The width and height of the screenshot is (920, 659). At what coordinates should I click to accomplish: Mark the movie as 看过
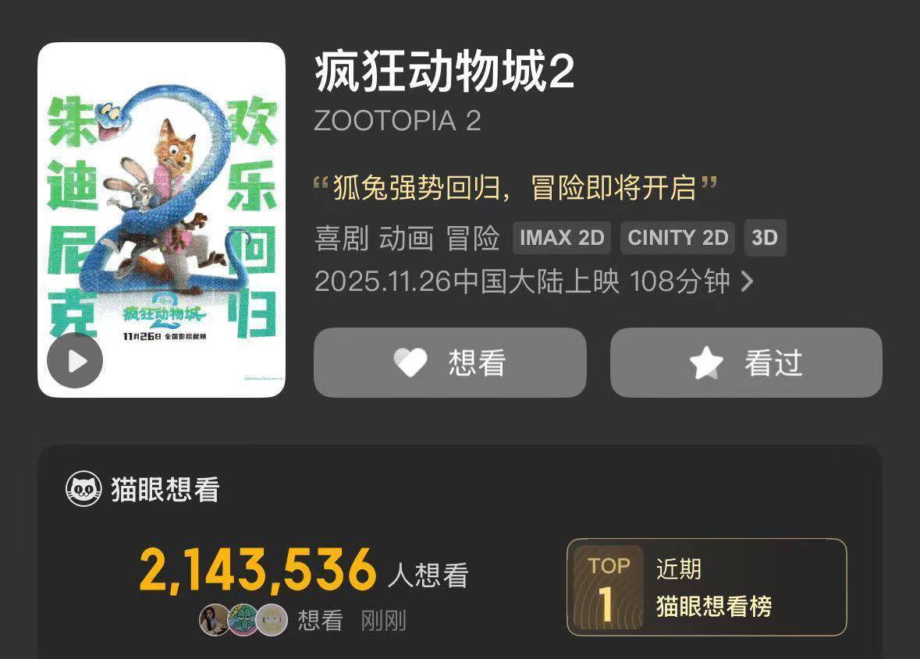click(746, 363)
